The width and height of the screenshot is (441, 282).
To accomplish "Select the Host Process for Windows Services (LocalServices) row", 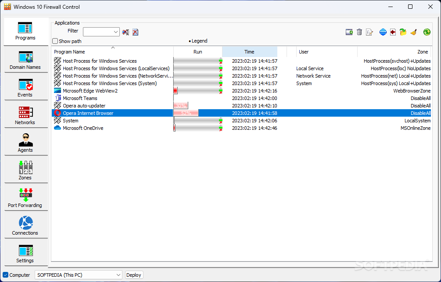I will pyautogui.click(x=241, y=68).
